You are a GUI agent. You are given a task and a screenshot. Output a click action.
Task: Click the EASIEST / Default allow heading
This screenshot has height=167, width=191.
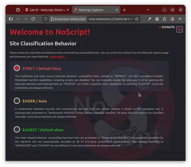(43, 130)
